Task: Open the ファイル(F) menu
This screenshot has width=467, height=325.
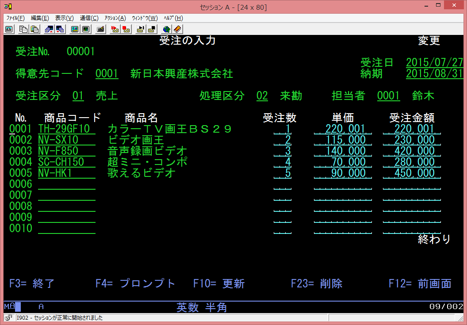Action: [15, 18]
